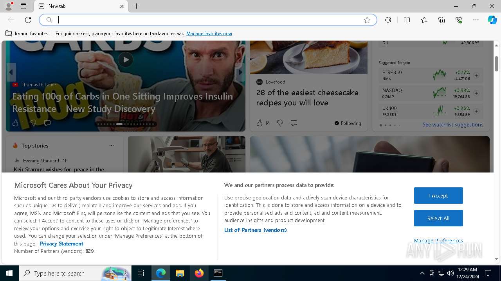This screenshot has width=501, height=281.
Task: Launch Firefox from taskbar
Action: tap(199, 273)
